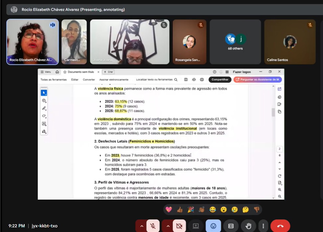Toggle closed captions on

tap(231, 226)
